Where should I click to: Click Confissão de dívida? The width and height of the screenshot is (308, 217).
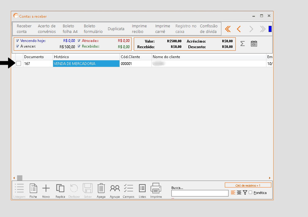tap(209, 29)
